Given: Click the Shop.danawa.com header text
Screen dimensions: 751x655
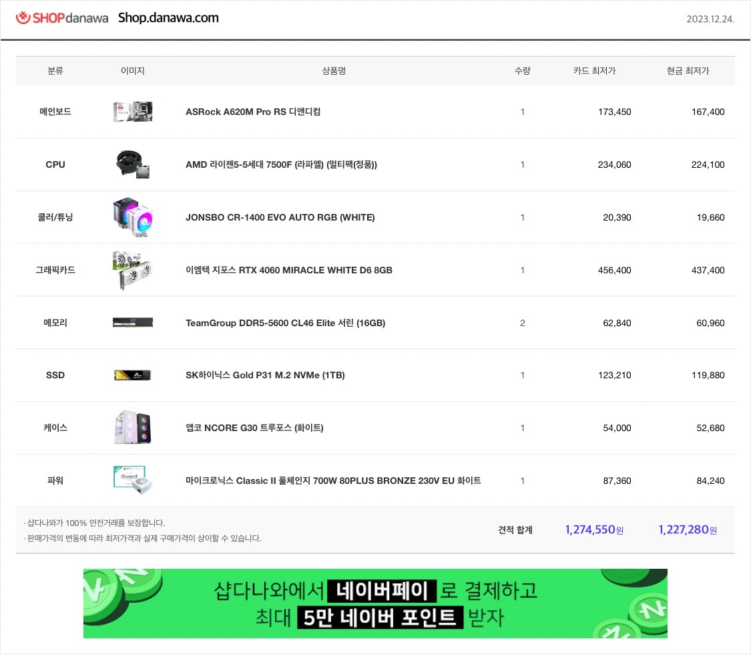Looking at the screenshot, I should point(168,18).
